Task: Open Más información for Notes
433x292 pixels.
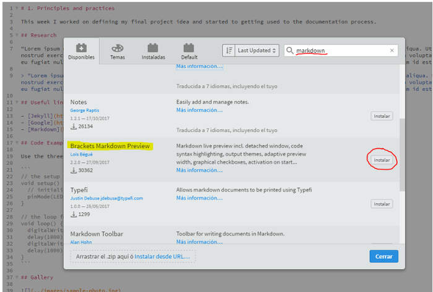Action: click(x=199, y=110)
